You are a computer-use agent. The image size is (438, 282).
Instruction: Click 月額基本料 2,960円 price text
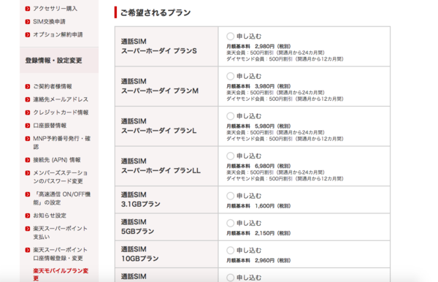coord(258,261)
